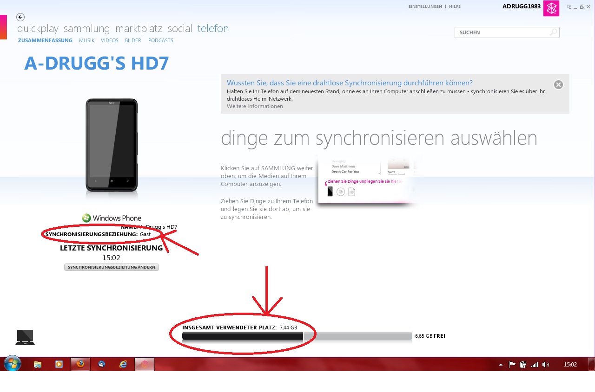This screenshot has height=392, width=595.
Task: Open the Windows Start menu orb
Action: point(12,364)
